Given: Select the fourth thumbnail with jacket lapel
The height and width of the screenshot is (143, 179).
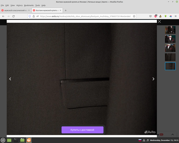Looking at the screenshot, I should point(170,57).
